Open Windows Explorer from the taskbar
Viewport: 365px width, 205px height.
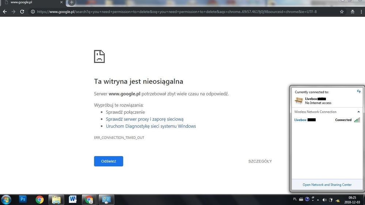pyautogui.click(x=56, y=200)
